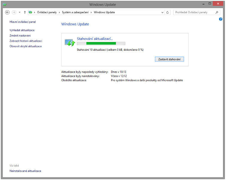Select Ovládací panely breadcrumb
This screenshot has width=226, height=180.
click(x=47, y=12)
